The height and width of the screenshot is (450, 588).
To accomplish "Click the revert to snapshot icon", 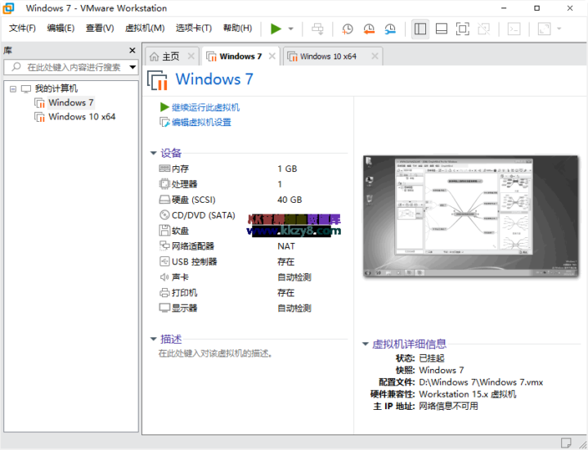I will pos(369,29).
